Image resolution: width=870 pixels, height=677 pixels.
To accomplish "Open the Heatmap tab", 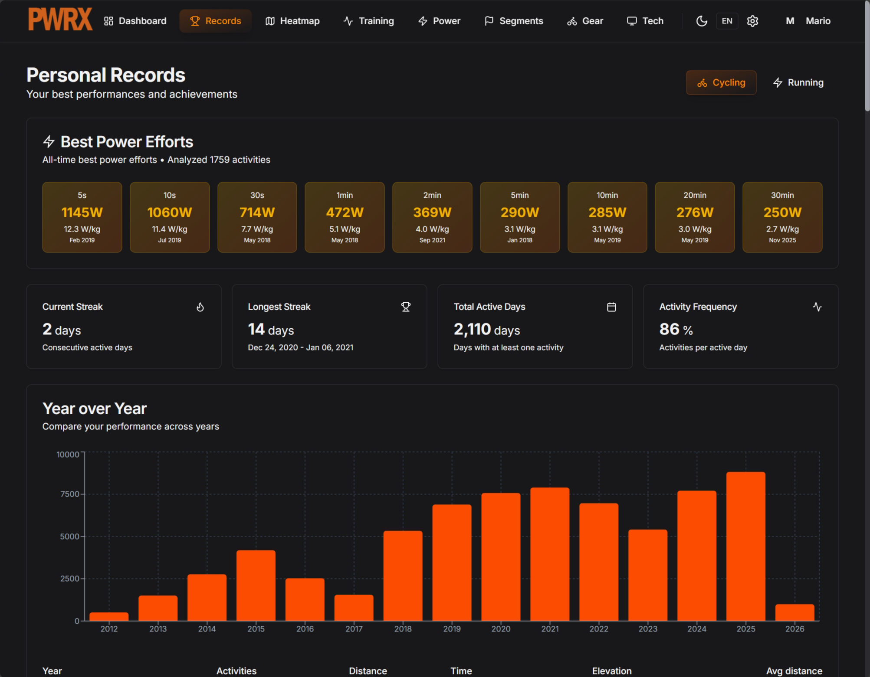I will (x=292, y=21).
